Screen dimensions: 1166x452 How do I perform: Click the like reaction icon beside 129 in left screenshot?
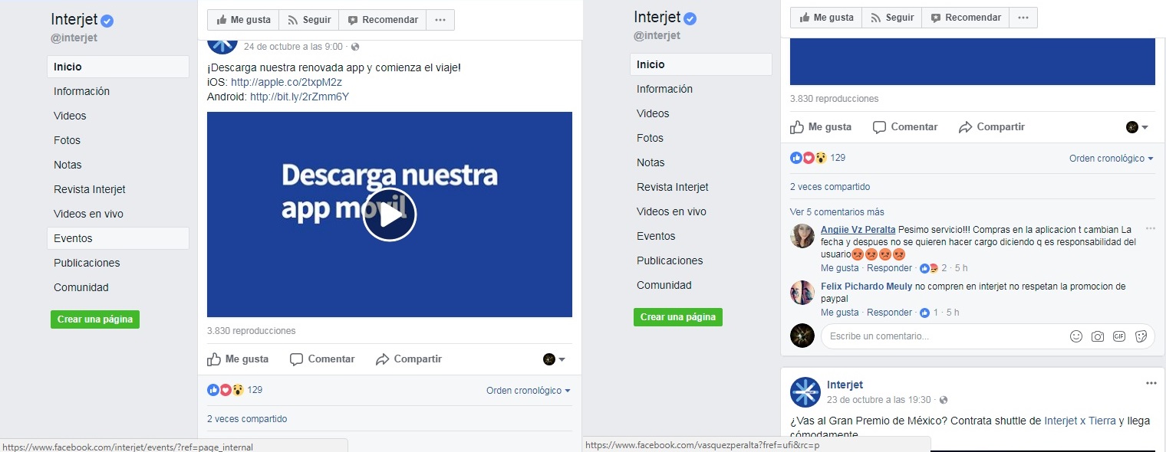click(x=213, y=390)
